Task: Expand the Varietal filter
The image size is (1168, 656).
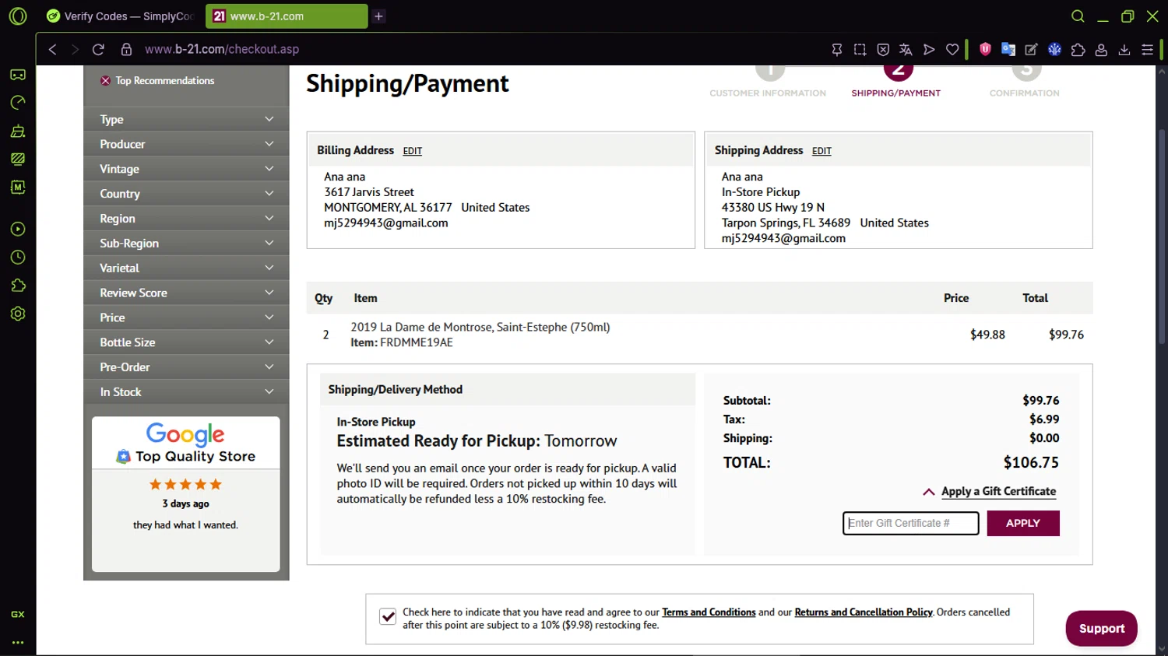Action: coord(186,268)
